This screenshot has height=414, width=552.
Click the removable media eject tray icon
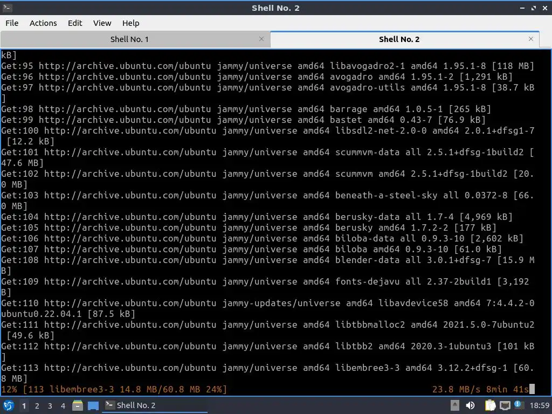coord(454,405)
